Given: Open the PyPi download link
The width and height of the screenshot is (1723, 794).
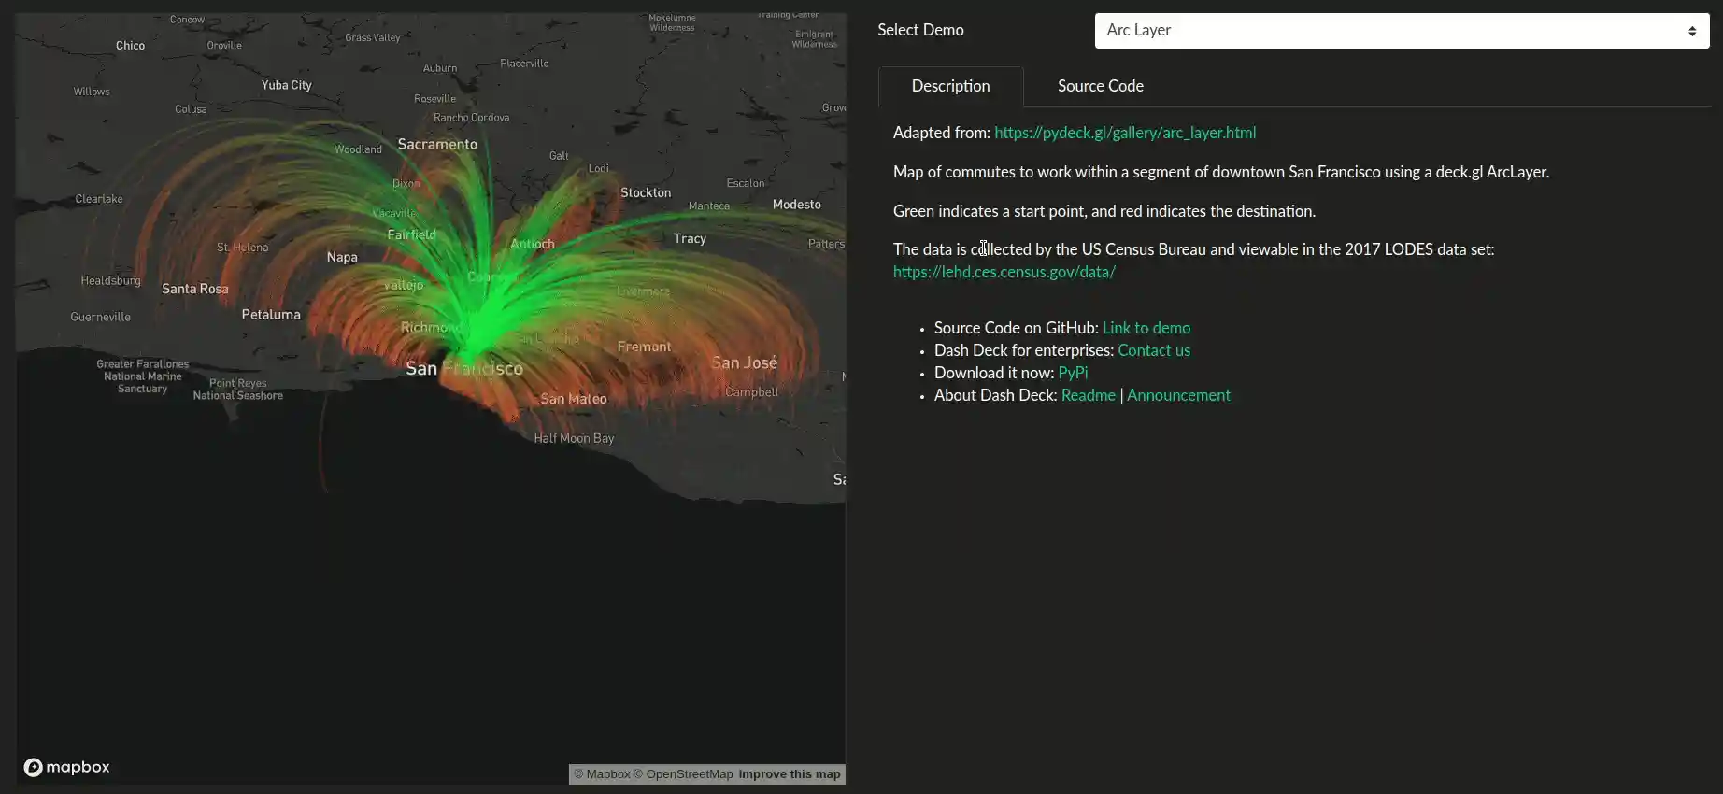Looking at the screenshot, I should 1072,373.
